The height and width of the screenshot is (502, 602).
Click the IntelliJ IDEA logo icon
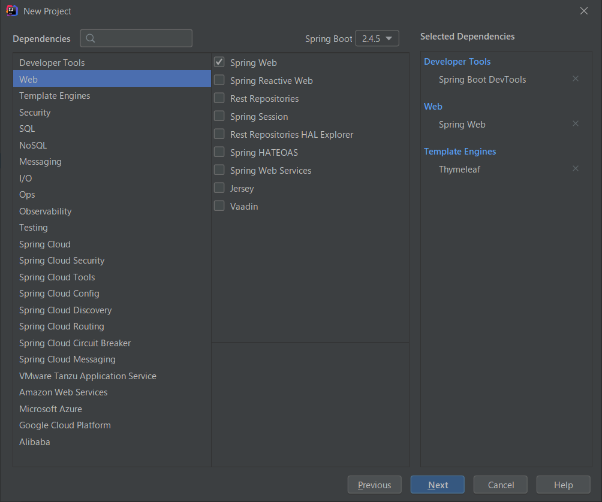click(x=12, y=11)
